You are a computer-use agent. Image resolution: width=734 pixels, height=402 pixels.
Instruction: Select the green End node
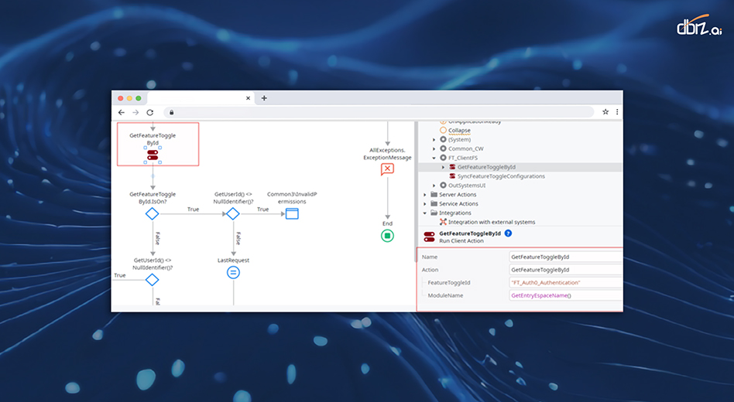tap(387, 236)
